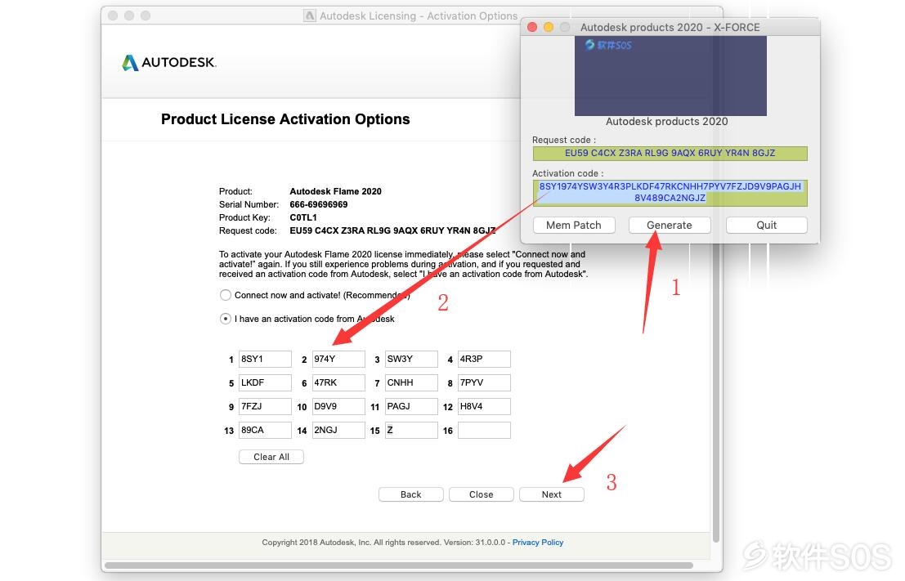
Task: Select I have an activation code option
Action: tap(225, 319)
